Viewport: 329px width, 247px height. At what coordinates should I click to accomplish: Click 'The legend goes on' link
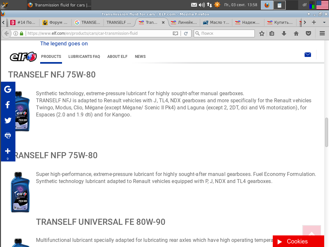coord(64,43)
